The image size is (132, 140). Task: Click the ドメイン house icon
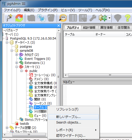pos(31,79)
